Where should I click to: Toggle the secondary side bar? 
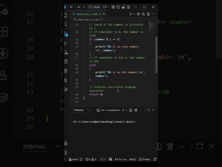tap(128, 7)
